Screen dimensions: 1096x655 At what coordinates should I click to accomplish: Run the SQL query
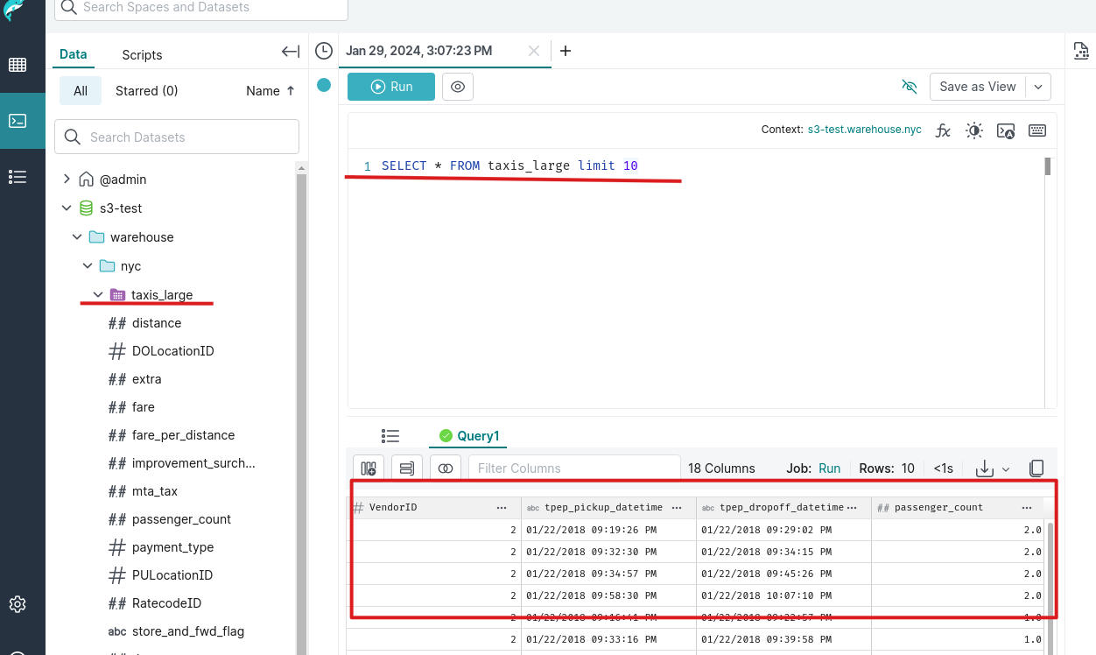coord(391,87)
